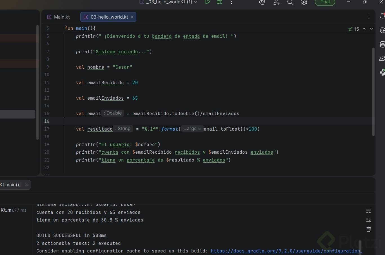
Task: Show the Notifications bell panel
Action: click(382, 17)
